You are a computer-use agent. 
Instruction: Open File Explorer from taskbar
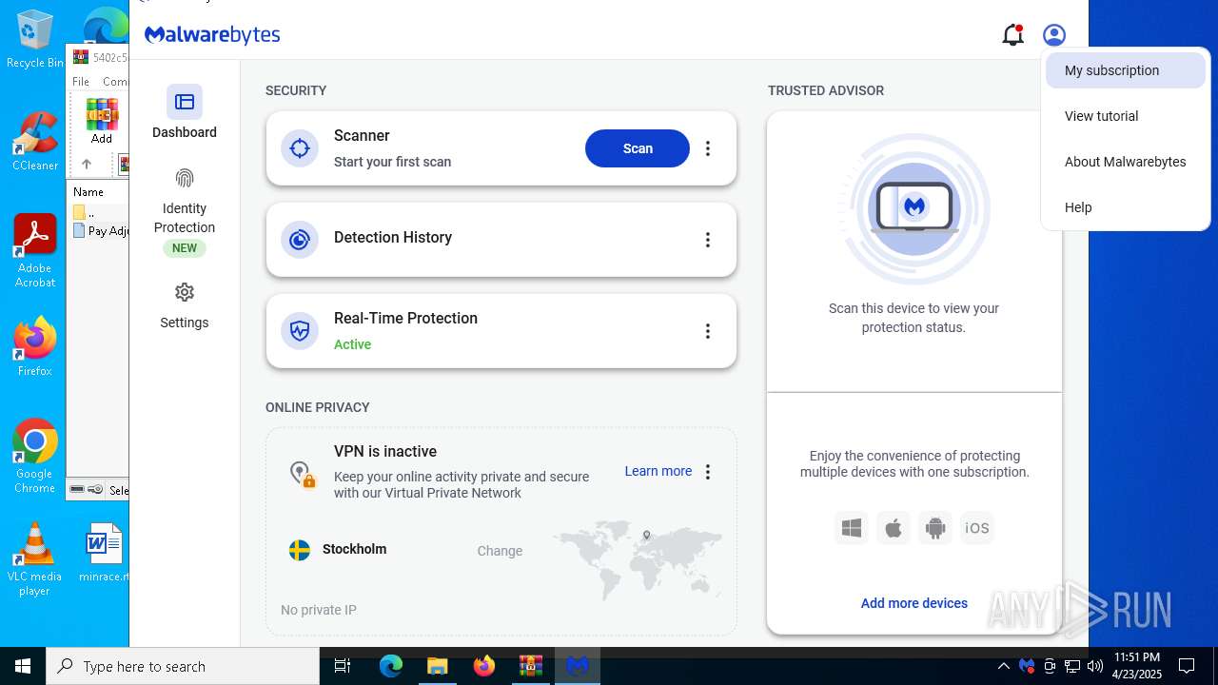[x=437, y=666]
